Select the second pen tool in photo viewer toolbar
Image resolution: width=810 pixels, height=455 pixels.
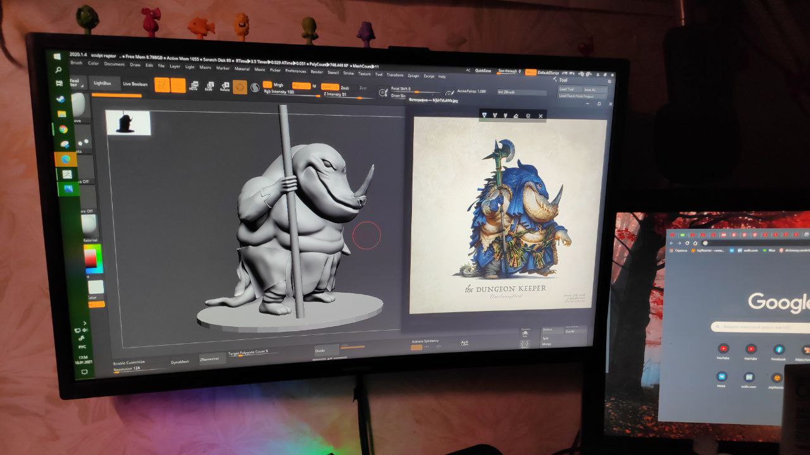(x=494, y=115)
